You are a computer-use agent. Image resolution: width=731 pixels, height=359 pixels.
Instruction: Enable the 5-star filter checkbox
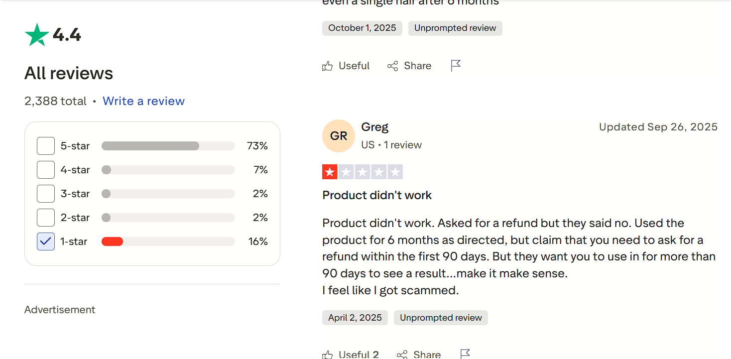pos(46,146)
